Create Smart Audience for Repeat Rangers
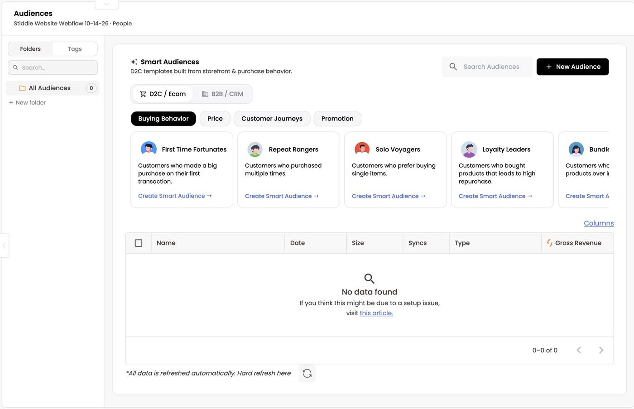The height and width of the screenshot is (409, 634). (282, 196)
